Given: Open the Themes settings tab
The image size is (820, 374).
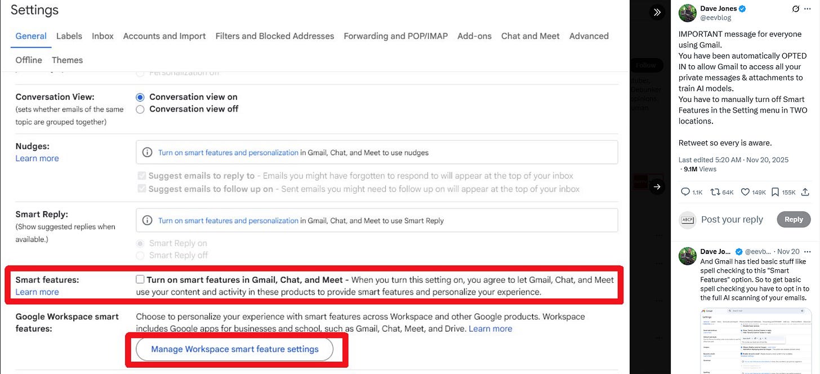Looking at the screenshot, I should tap(67, 60).
